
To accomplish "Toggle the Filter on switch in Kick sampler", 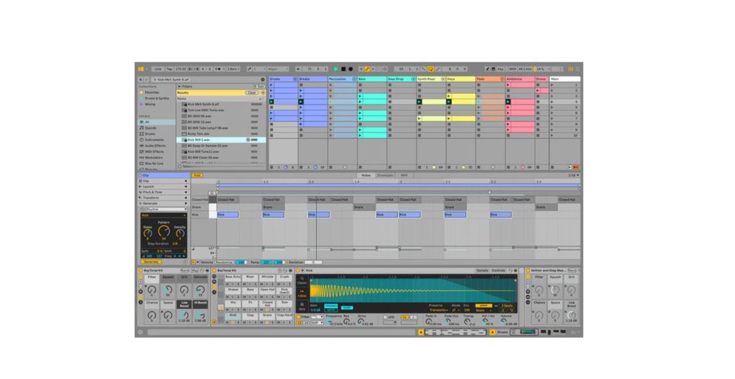I will [298, 317].
